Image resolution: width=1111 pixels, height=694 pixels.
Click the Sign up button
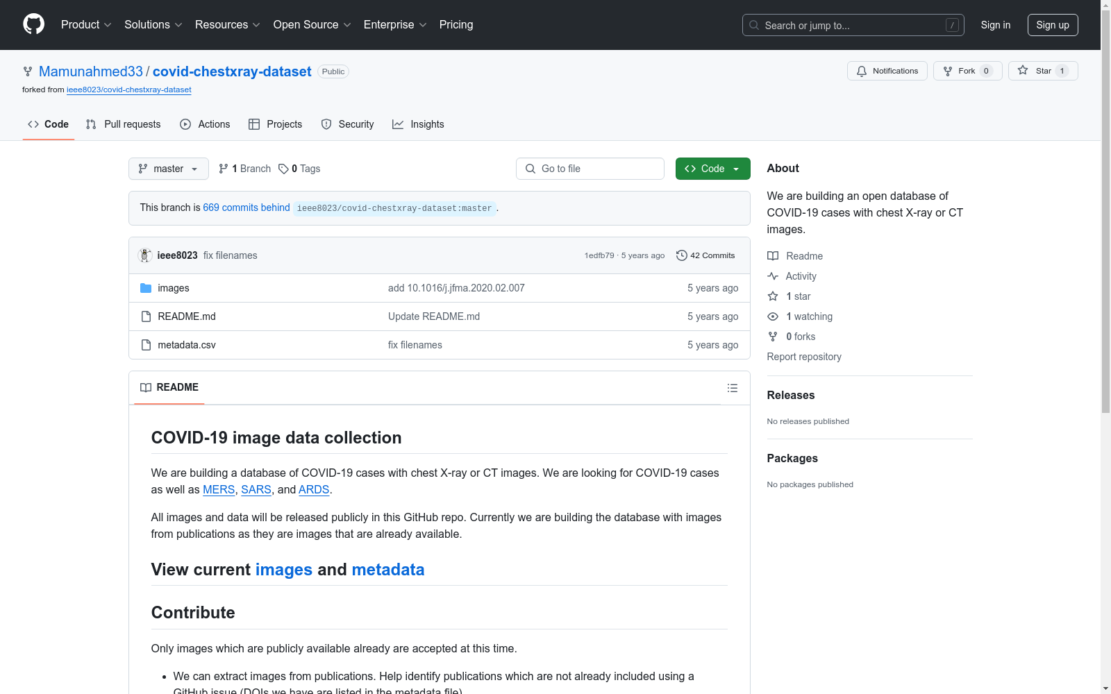pos(1053,25)
